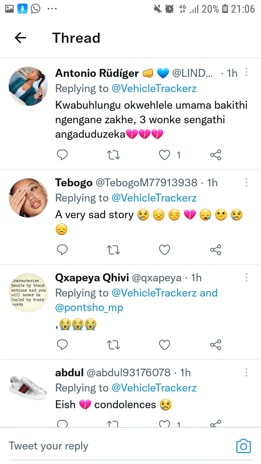Reply to Qxapeya Qhivi's tweet

click(62, 345)
